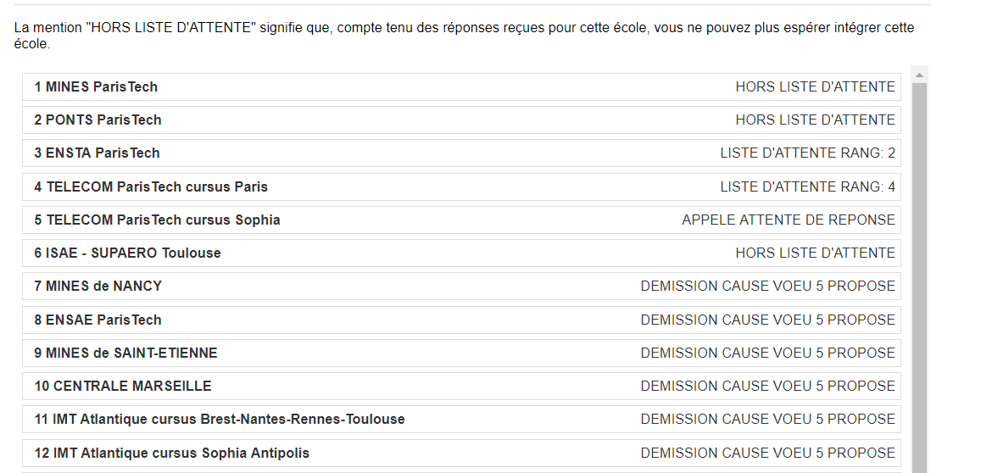The image size is (981, 473).
Task: Select the ISAE - SUPAERO Toulouse row
Action: coord(462,253)
